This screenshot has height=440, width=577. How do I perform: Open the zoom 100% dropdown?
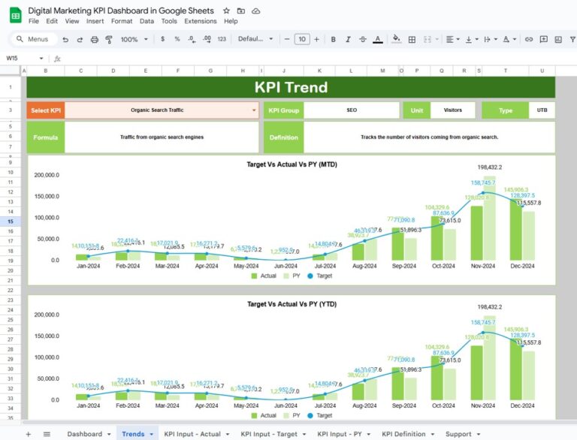[134, 39]
